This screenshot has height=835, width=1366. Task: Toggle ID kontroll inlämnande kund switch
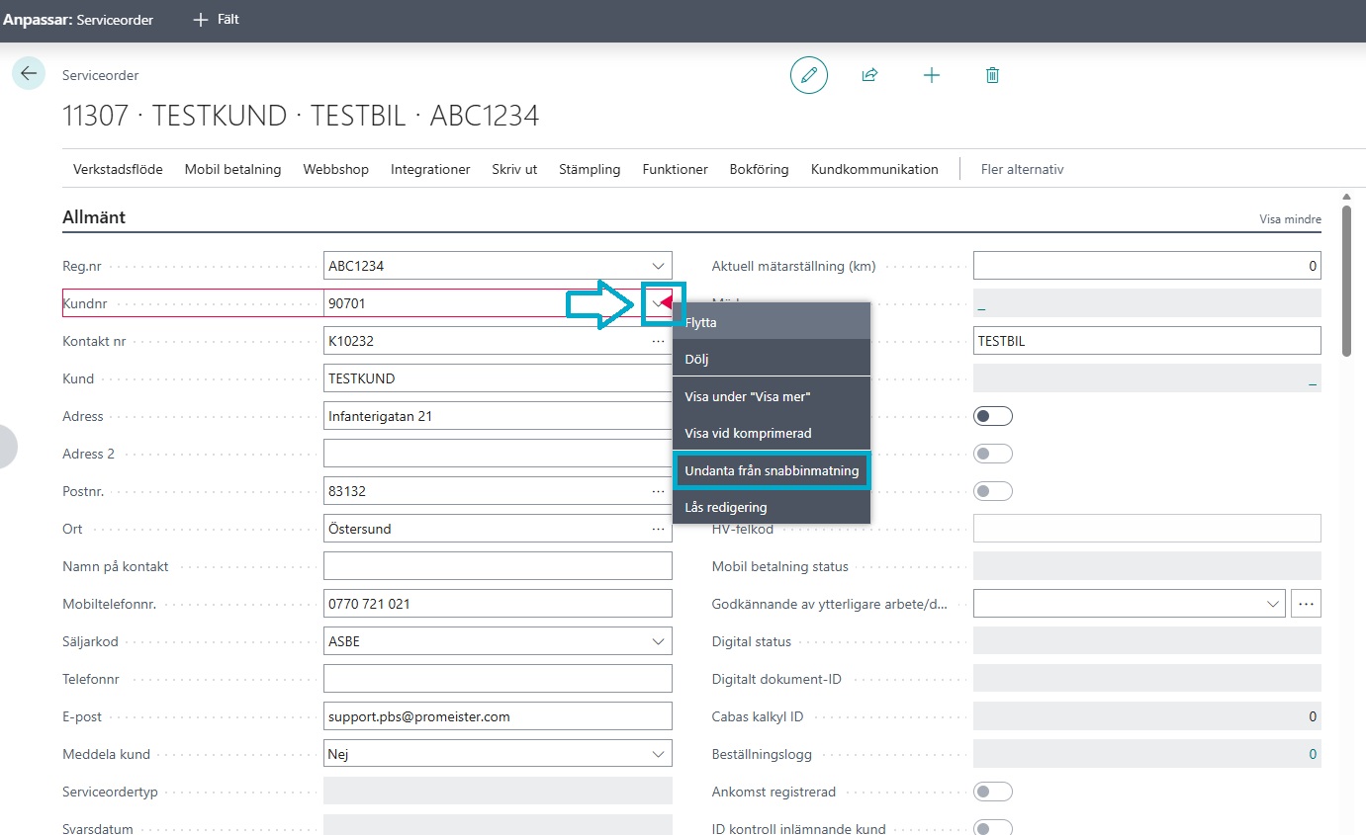993,828
